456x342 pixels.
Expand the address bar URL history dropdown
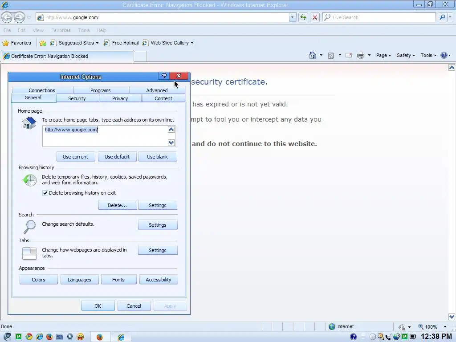coord(293,17)
